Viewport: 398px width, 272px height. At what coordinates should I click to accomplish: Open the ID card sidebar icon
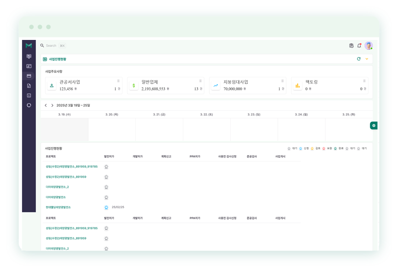[x=29, y=66]
